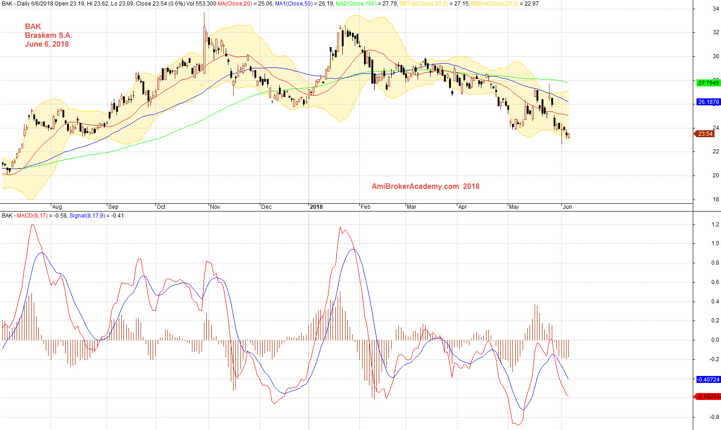The height and width of the screenshot is (430, 721).
Task: Click the 0.4 label on MACD axis
Action: [x=715, y=302]
